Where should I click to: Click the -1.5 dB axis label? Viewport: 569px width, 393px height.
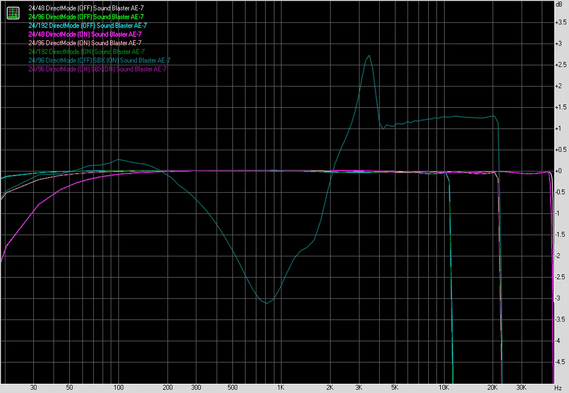[560, 235]
